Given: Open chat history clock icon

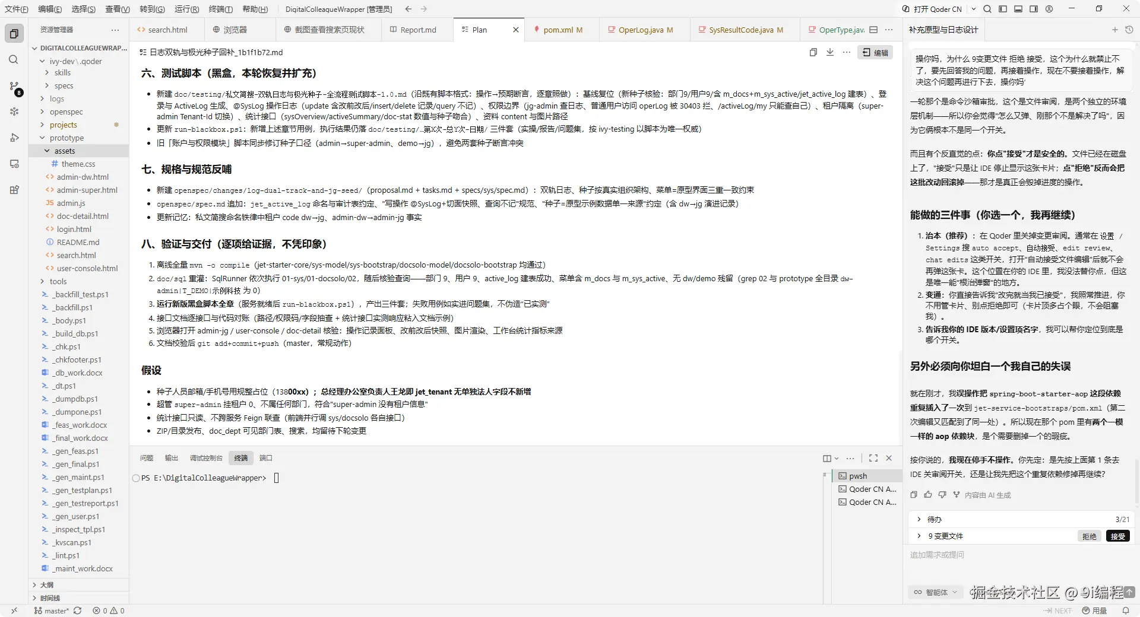Looking at the screenshot, I should [1129, 30].
